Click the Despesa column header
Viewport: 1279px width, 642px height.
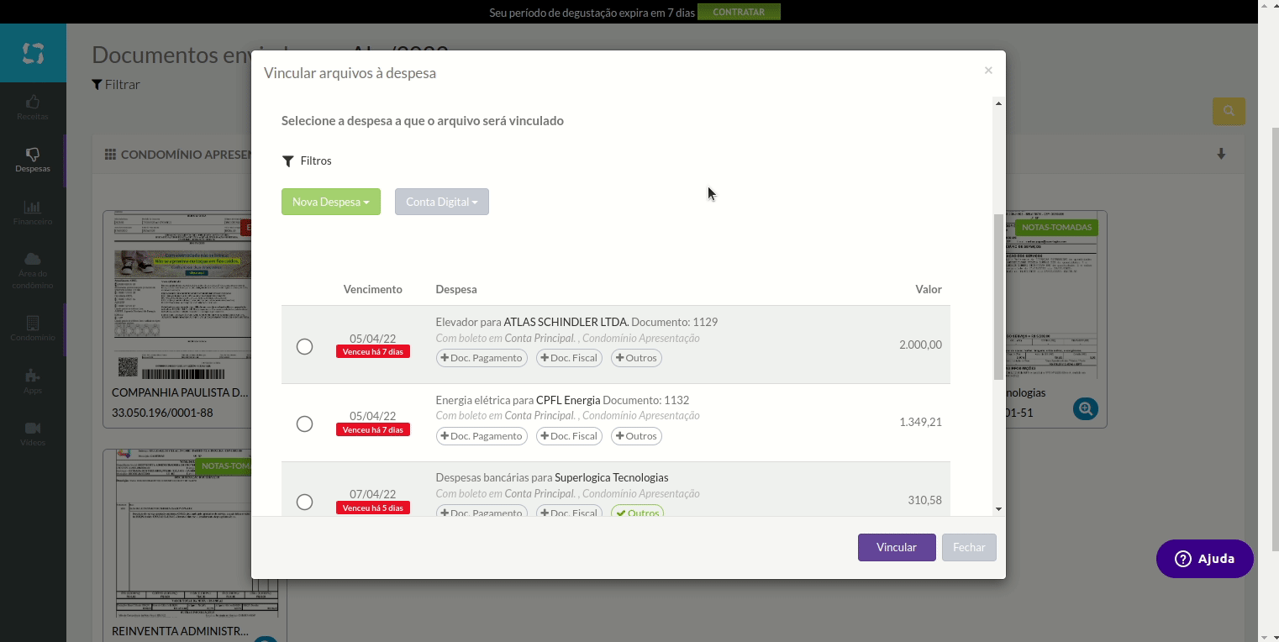[456, 289]
